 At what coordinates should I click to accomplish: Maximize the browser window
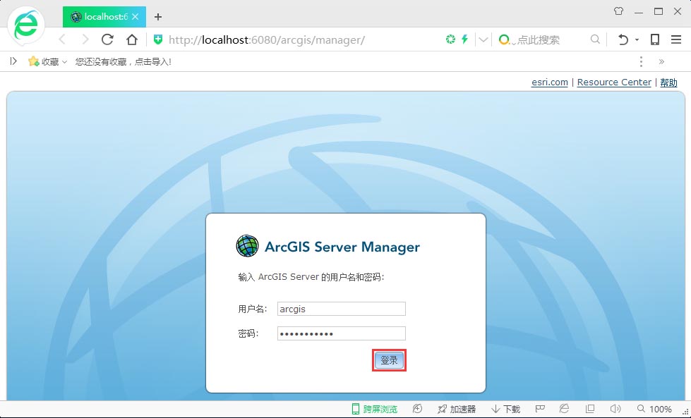[x=659, y=11]
